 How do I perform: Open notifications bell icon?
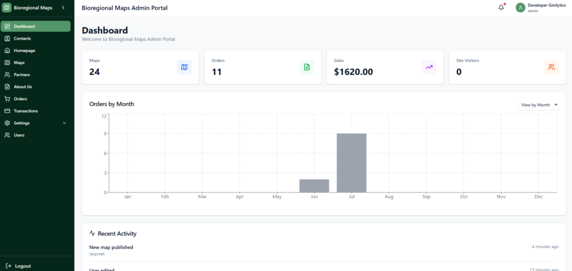tap(501, 7)
